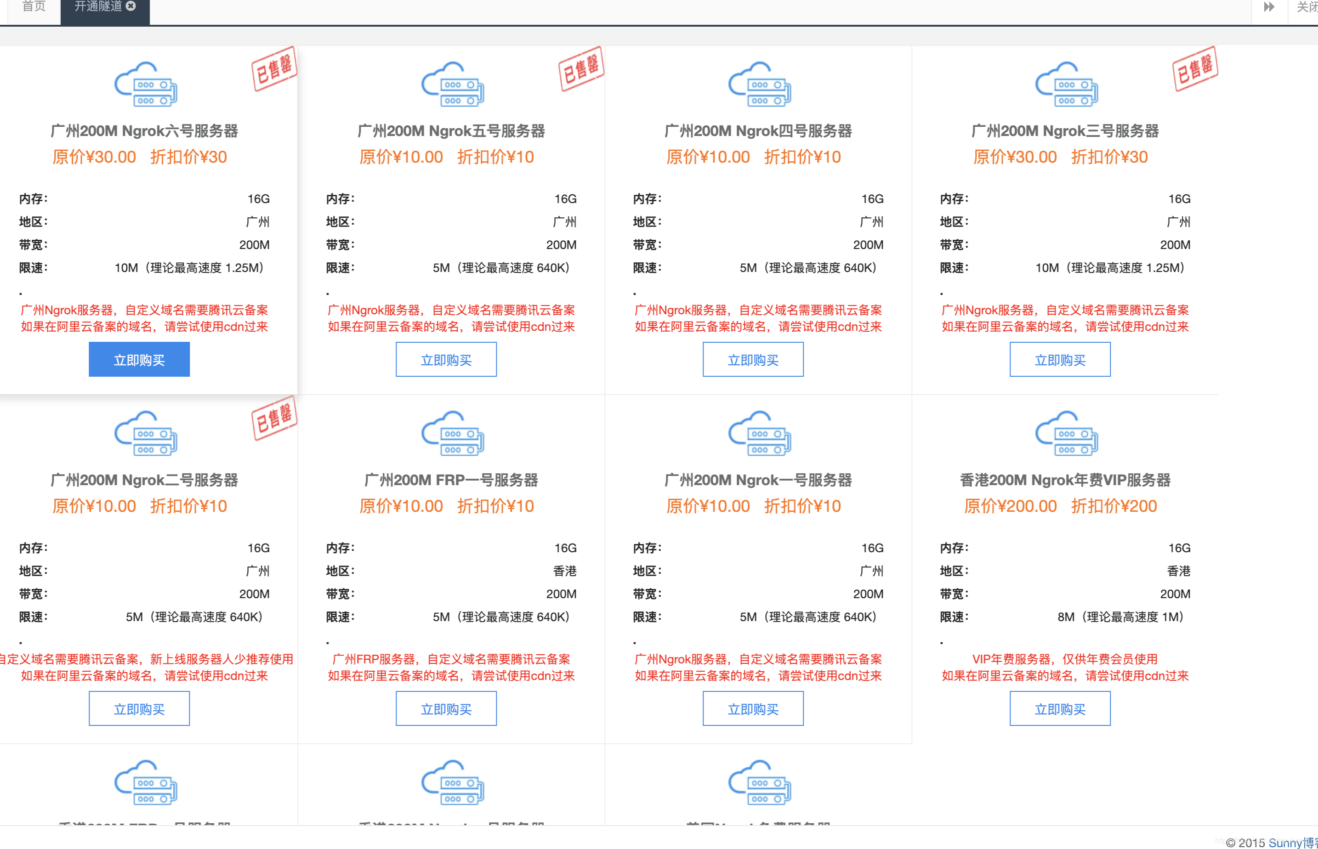Viewport: 1318px width, 849px height.
Task: Click the 已售罄 stamp on Ngrok二号服务器
Action: coord(274,418)
